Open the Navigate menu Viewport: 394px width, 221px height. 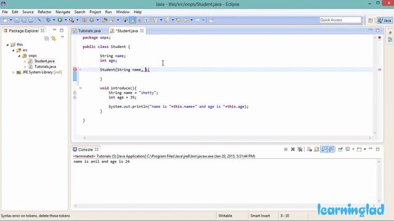[63, 12]
